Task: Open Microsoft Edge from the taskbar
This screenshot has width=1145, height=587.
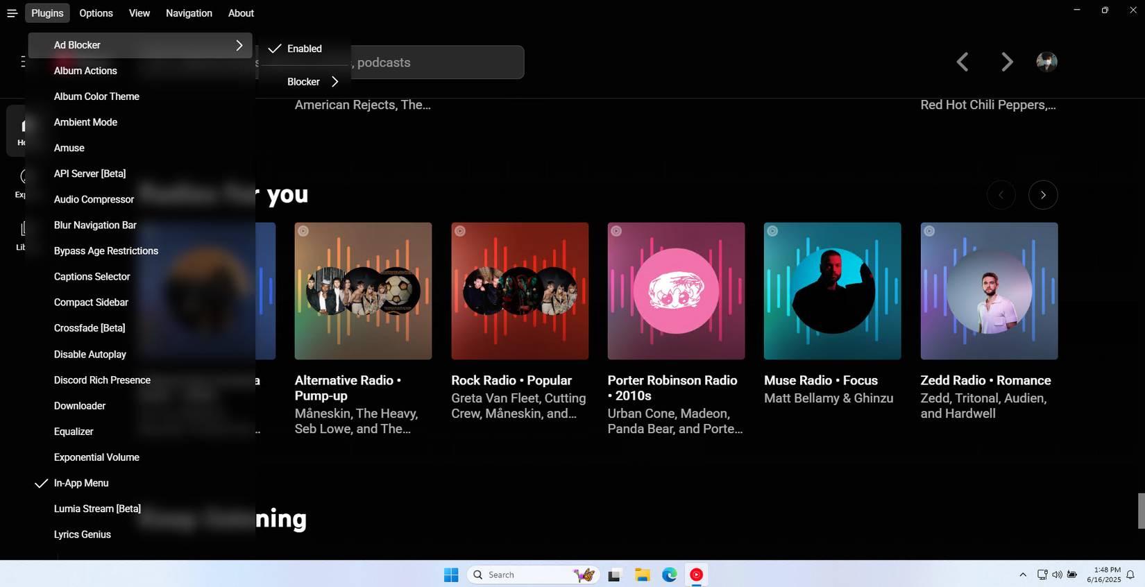Action: click(x=669, y=575)
